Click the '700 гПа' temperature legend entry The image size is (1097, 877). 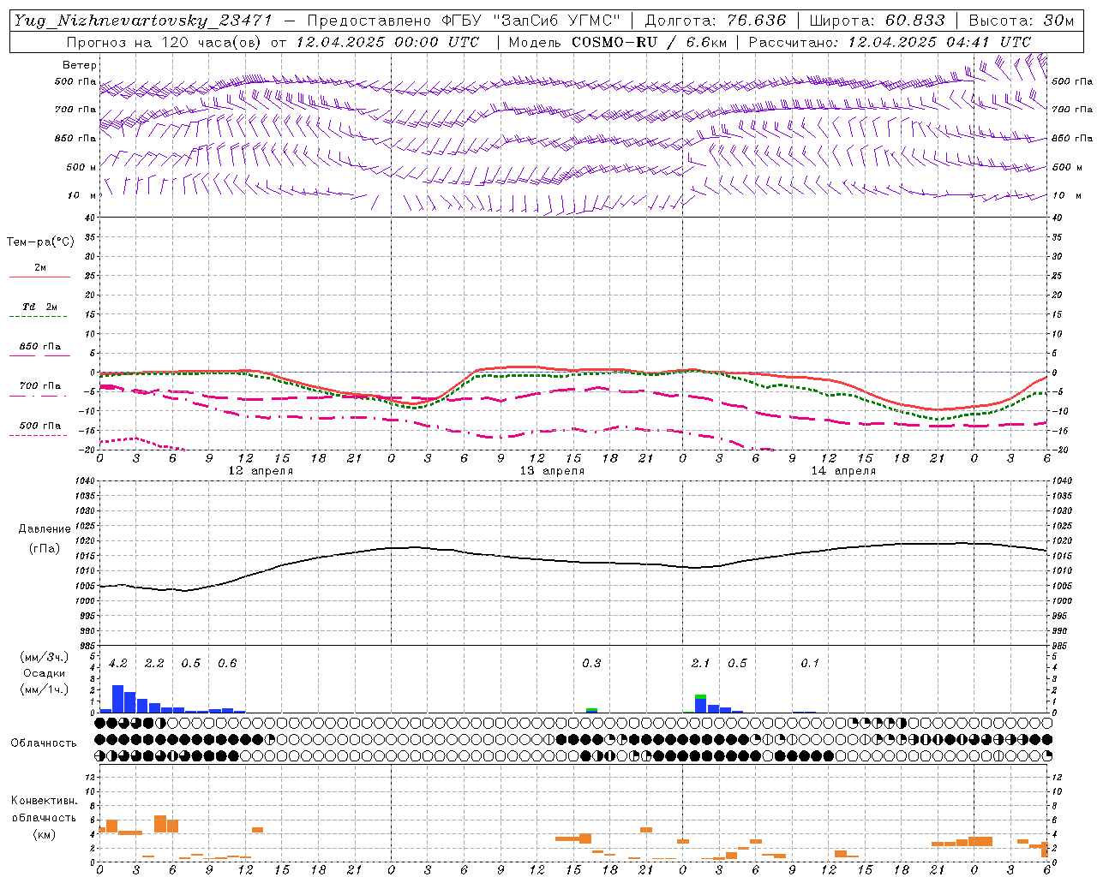click(x=40, y=385)
